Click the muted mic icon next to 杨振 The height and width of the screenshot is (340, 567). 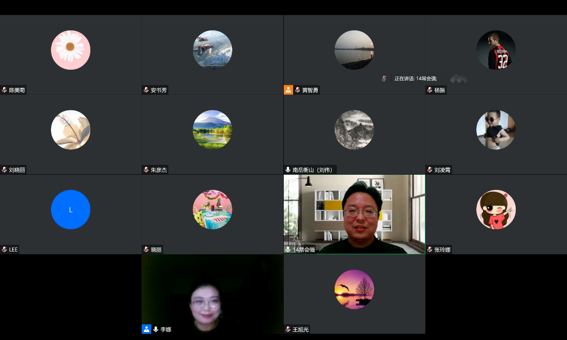[x=430, y=90]
